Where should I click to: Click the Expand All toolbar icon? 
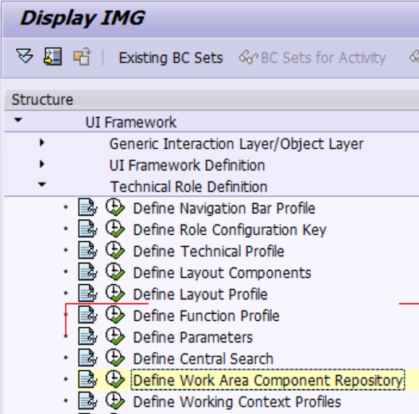click(x=25, y=57)
